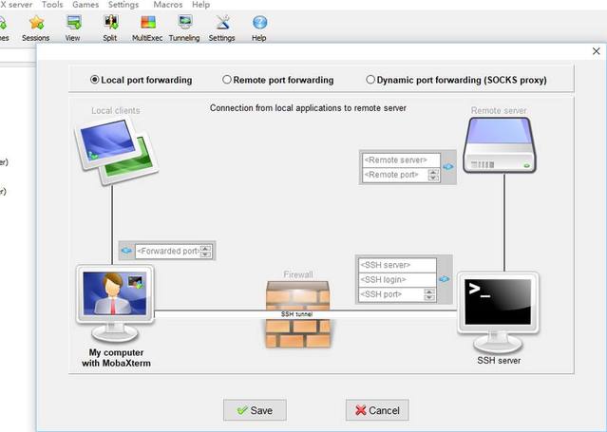Screen dimensions: 607x432
Task: Click the Tunneling toolbar icon
Action: 184,23
